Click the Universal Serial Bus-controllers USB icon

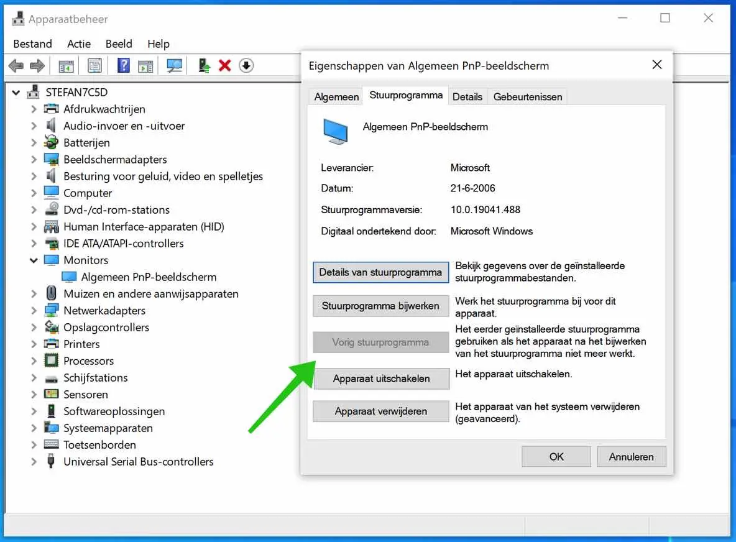[51, 461]
